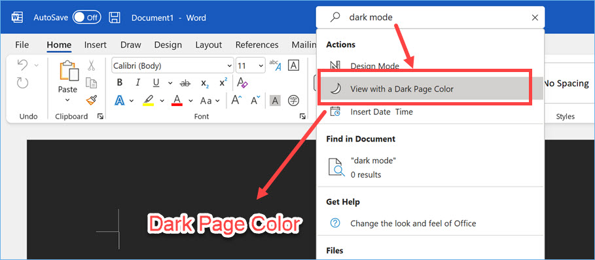This screenshot has height=260, width=595.
Task: Click the calendar clock icon beside Insert Date
Action: click(335, 111)
